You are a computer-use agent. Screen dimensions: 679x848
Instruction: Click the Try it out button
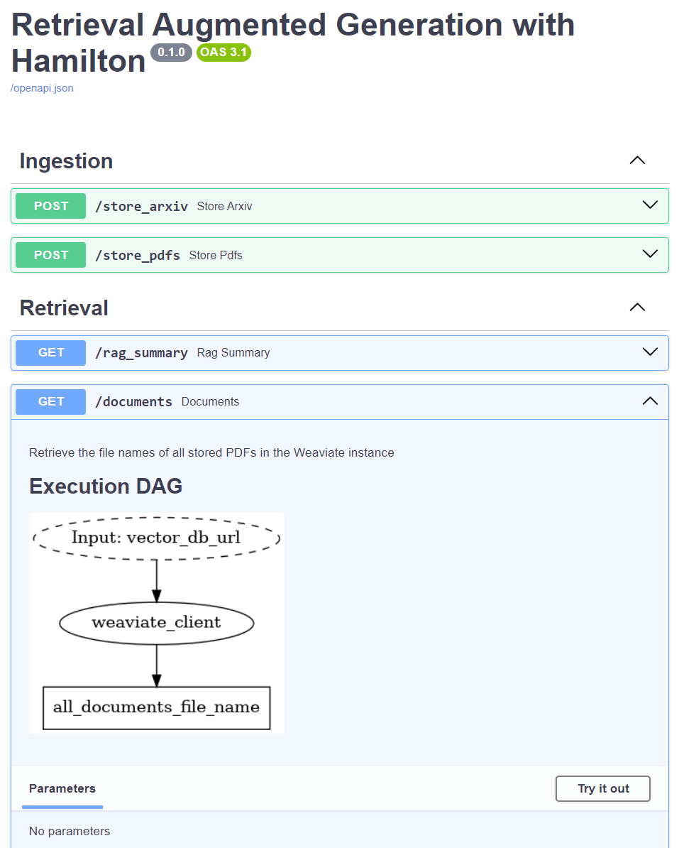(602, 788)
